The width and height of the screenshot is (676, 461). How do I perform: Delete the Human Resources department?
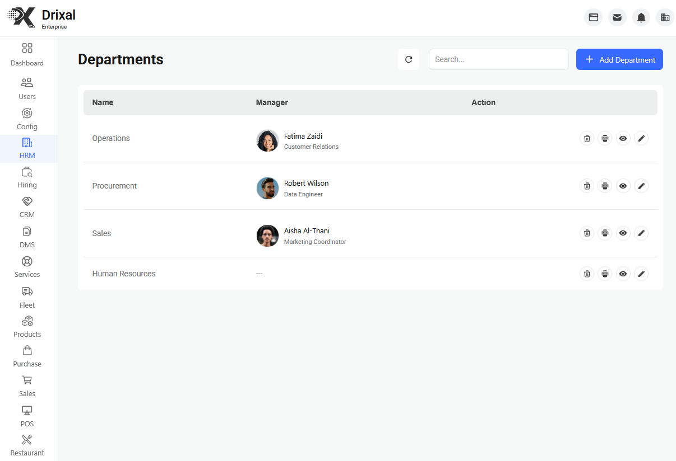[587, 274]
